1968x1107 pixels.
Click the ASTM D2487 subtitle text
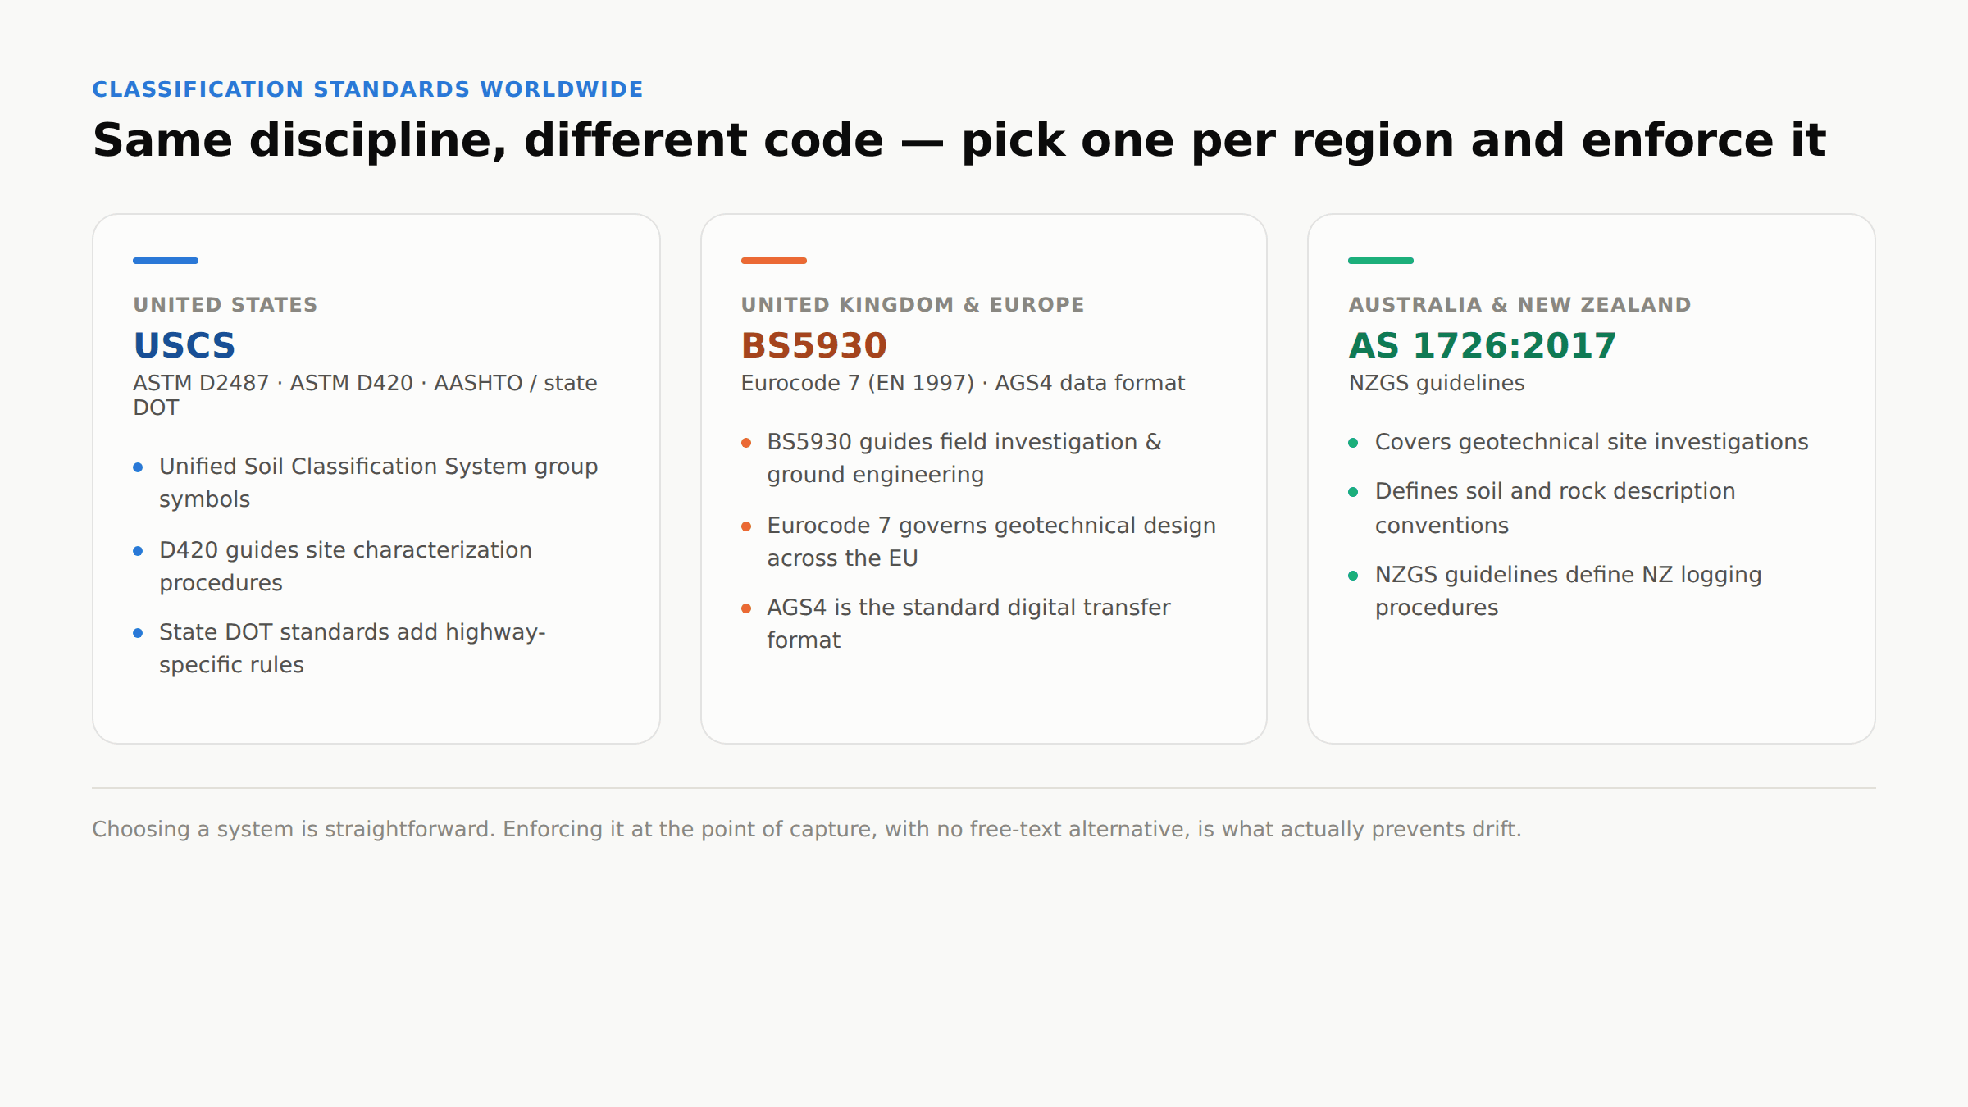point(365,395)
